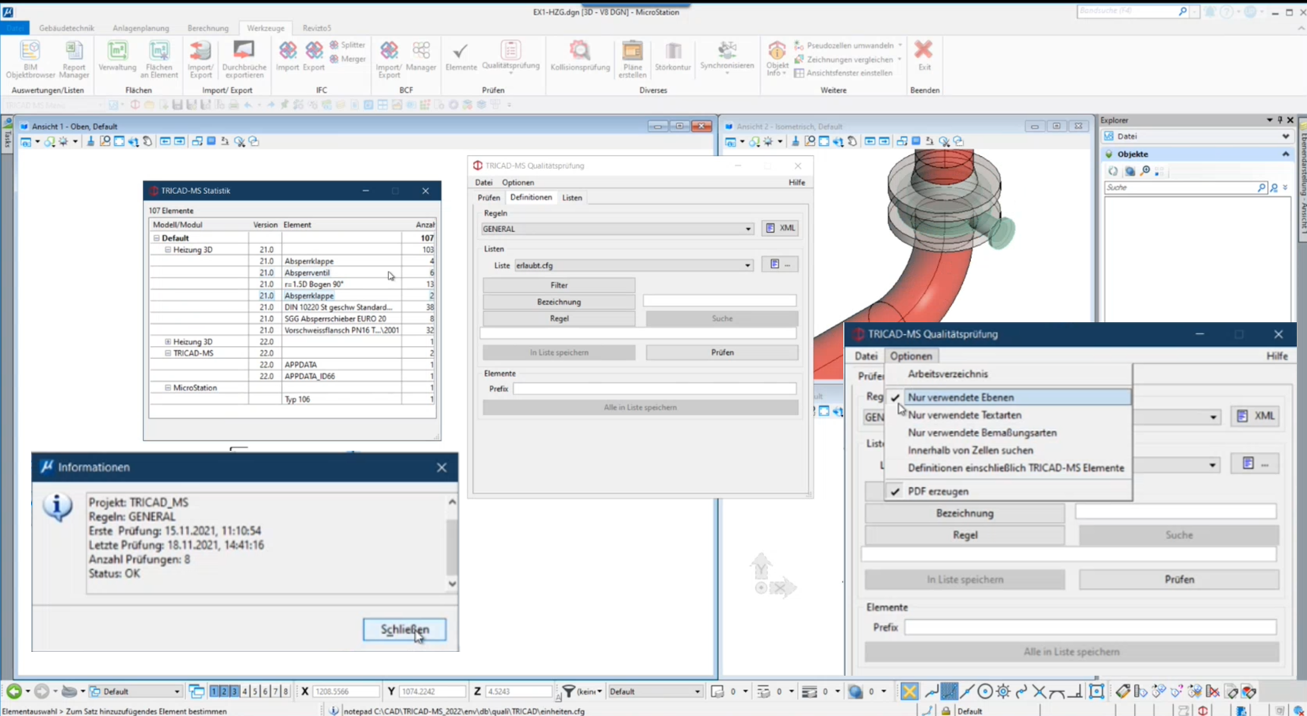The width and height of the screenshot is (1307, 716).
Task: Enable Nur verwendete Bemaßungsarten option
Action: [1009, 432]
